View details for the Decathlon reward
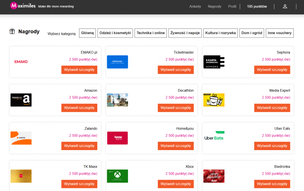Screen dimensions: 304x191 click(x=176, y=108)
